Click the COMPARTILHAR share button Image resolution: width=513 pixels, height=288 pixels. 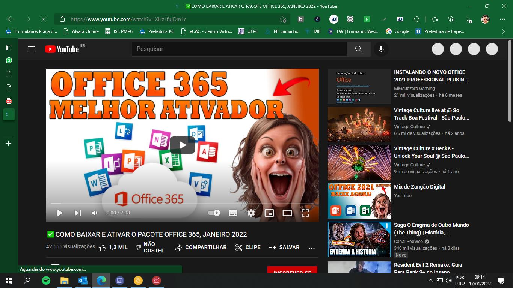(x=201, y=247)
